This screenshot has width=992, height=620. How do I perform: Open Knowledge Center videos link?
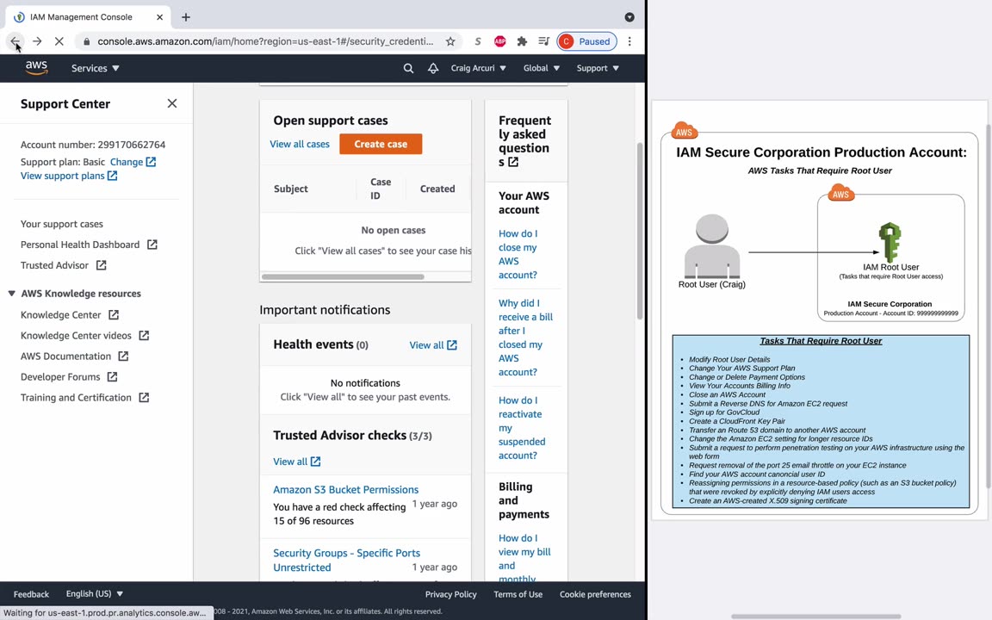[84, 335]
